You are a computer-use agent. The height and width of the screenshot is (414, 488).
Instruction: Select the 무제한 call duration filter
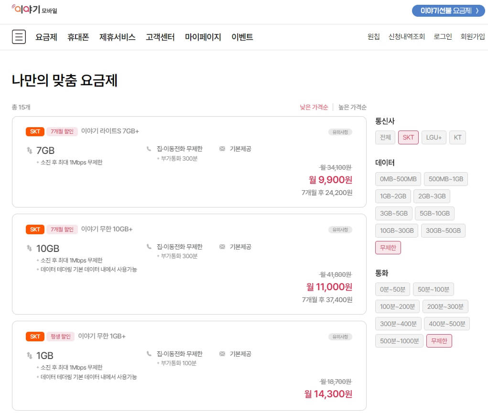point(439,340)
